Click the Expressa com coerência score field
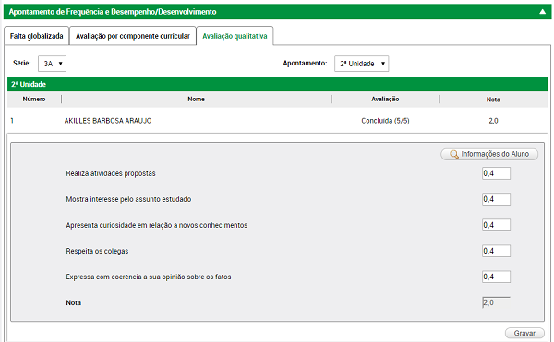The width and height of the screenshot is (554, 342). pyautogui.click(x=496, y=277)
